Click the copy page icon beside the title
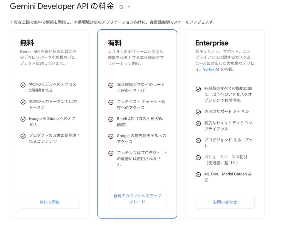Viewport: 281px width, 227px height. tap(121, 7)
